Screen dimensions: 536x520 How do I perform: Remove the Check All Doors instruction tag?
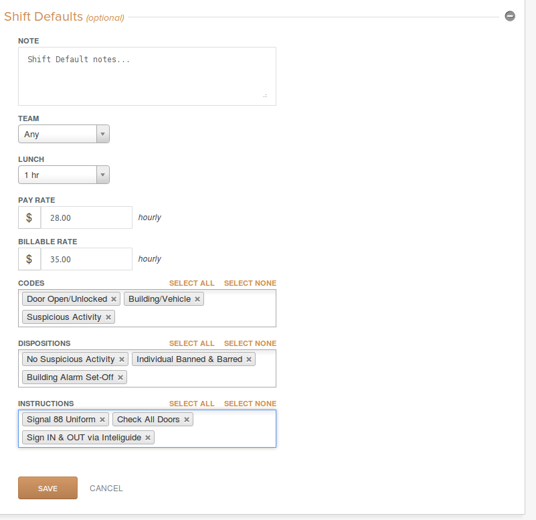[x=186, y=420]
